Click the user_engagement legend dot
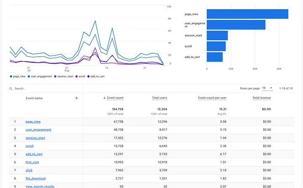 pos(29,76)
